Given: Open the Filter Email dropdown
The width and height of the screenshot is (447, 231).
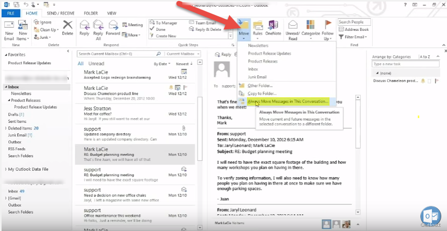Looking at the screenshot, I should point(353,37).
